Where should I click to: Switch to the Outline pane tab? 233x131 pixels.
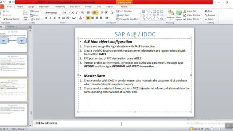[x=11, y=27]
